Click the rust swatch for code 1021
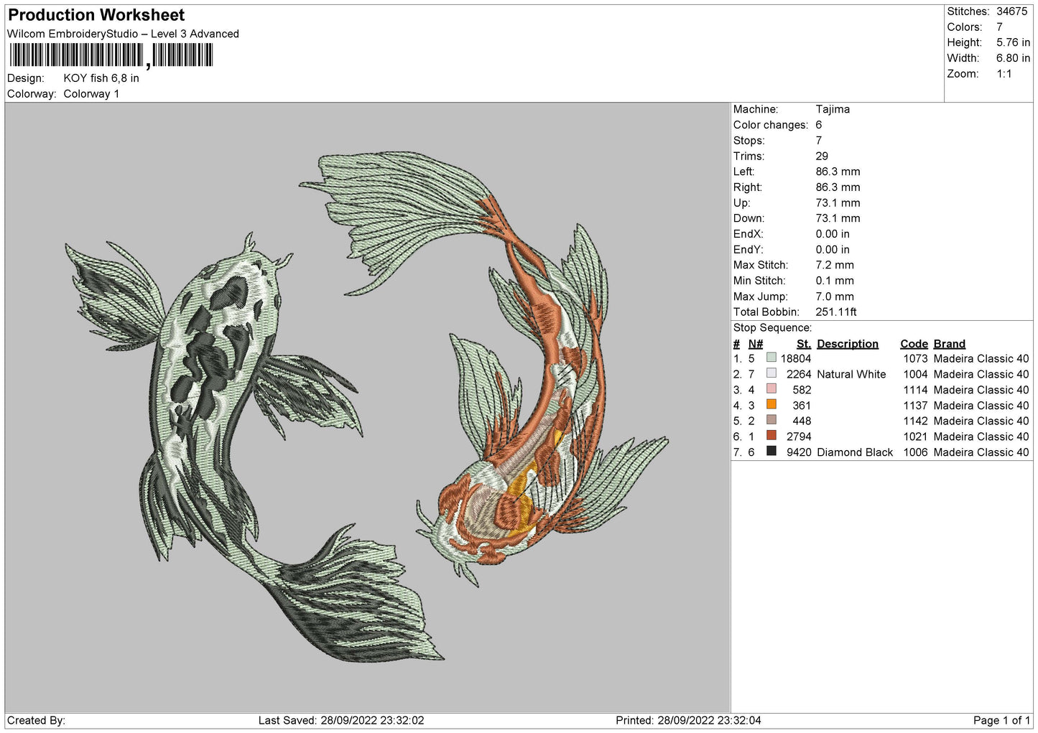 click(771, 436)
